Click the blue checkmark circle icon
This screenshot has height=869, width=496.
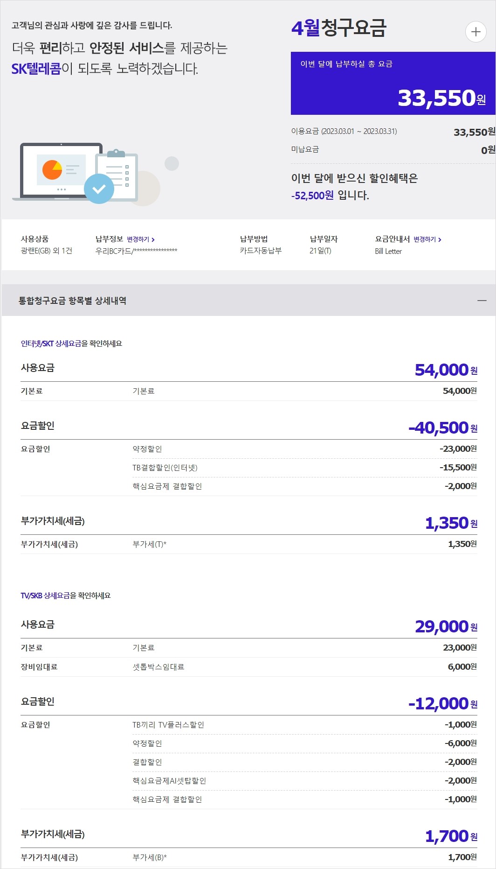pos(99,189)
